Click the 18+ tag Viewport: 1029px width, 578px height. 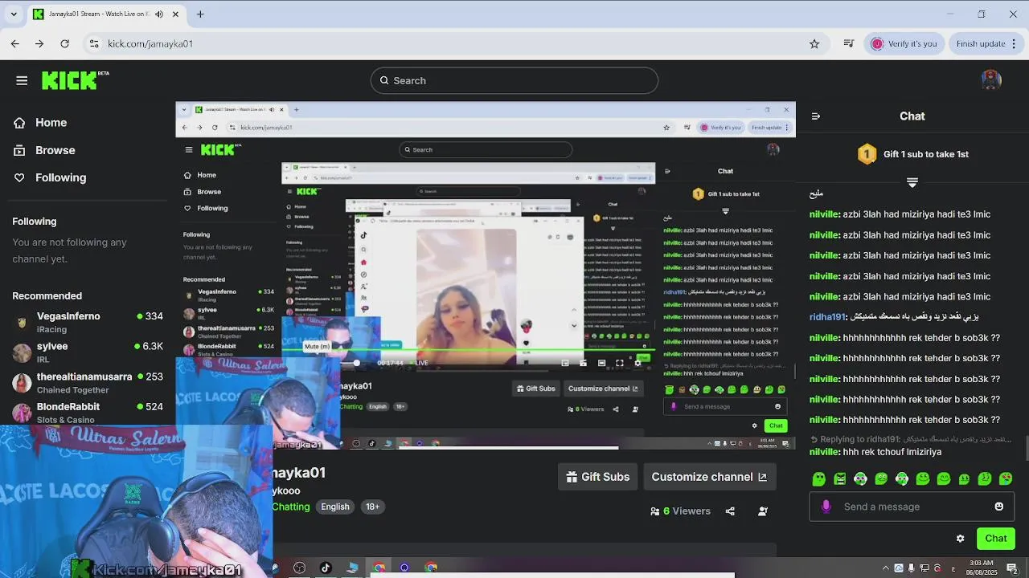click(x=372, y=507)
